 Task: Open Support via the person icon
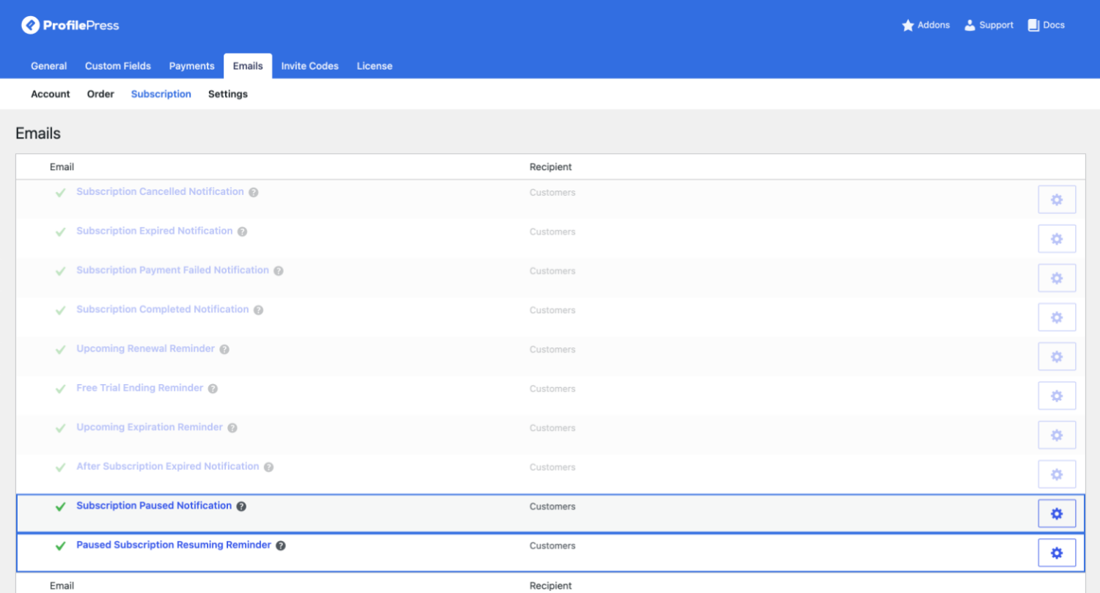pyautogui.click(x=970, y=26)
